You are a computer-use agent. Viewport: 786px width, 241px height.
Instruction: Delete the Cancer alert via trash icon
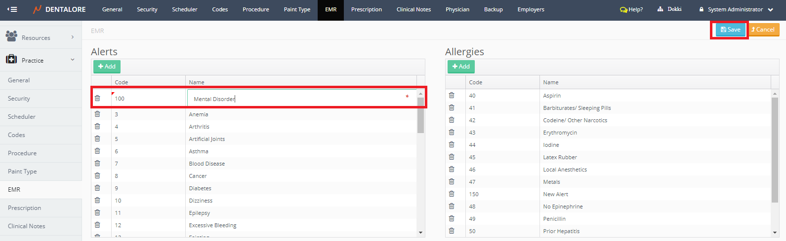click(97, 175)
